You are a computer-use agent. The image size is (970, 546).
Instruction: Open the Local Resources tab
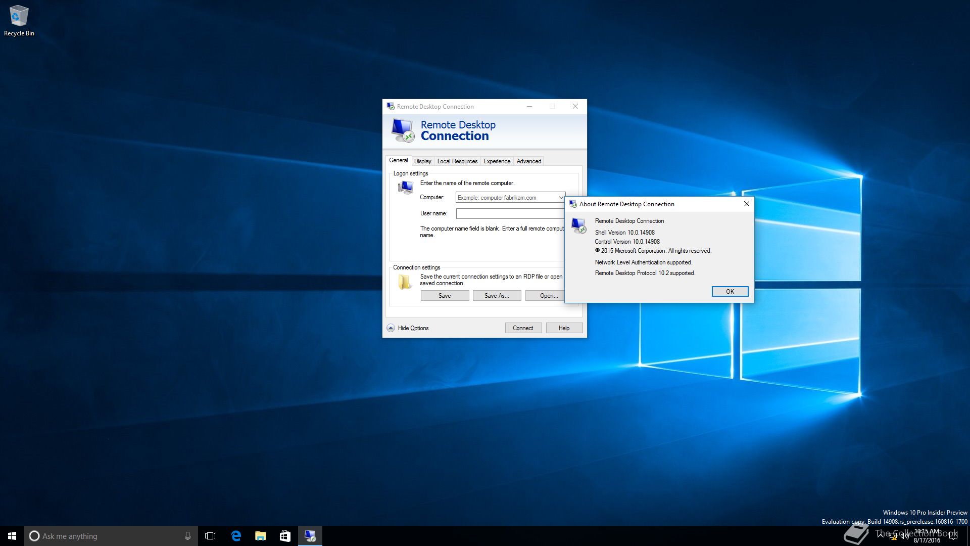[x=457, y=161]
